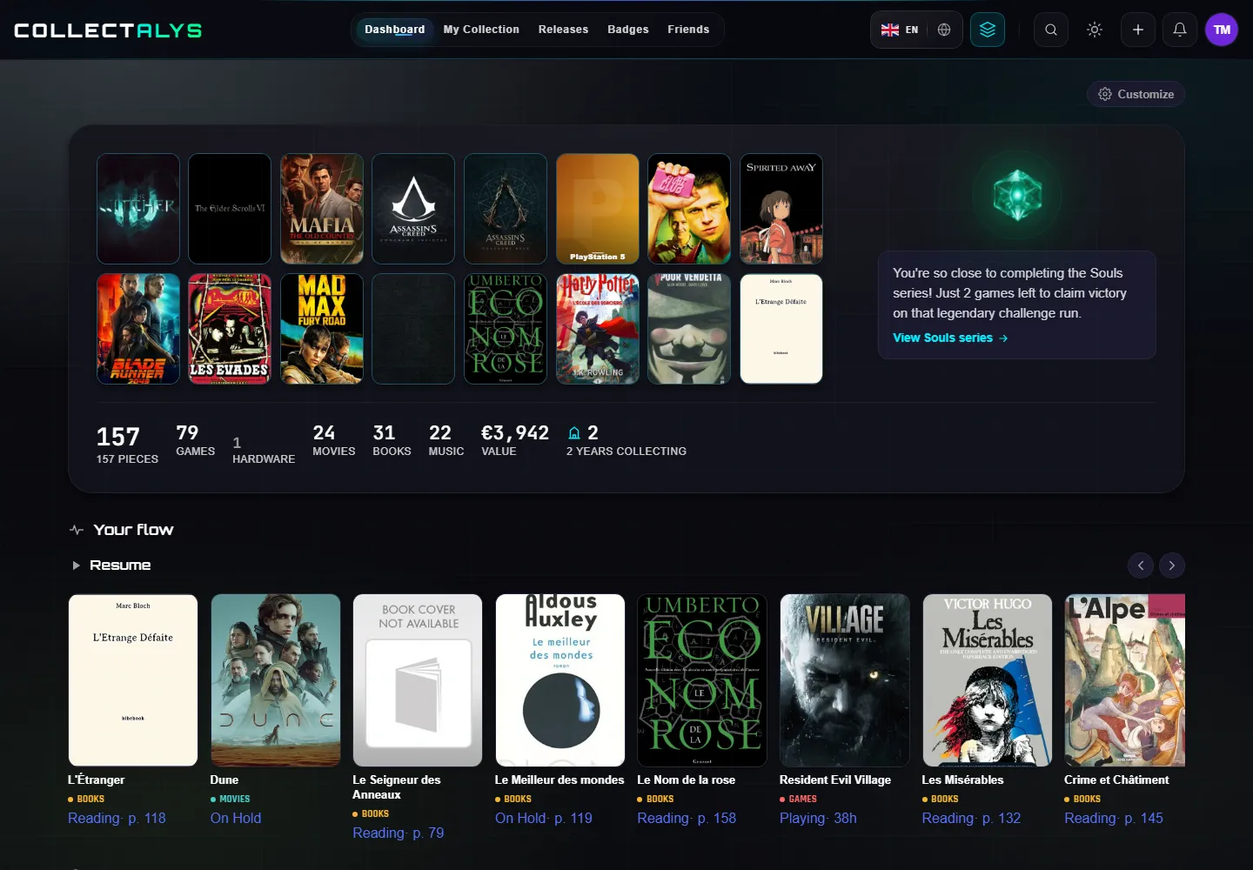
Task: Open the Mafia cover thumbnail
Action: point(322,209)
